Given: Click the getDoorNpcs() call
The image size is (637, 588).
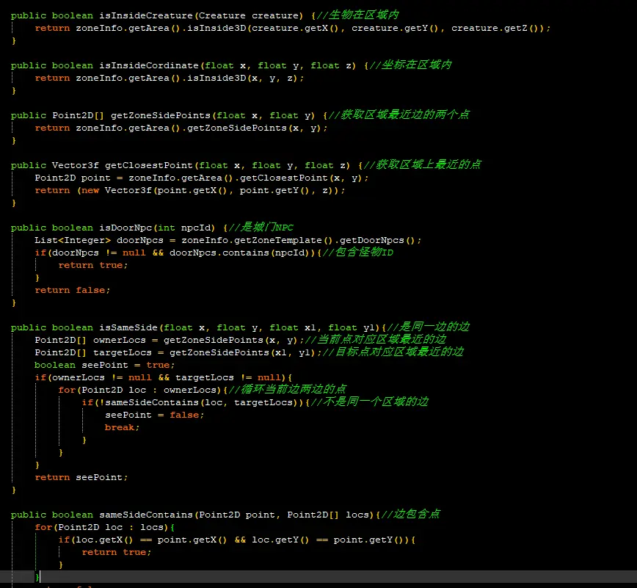Looking at the screenshot, I should pyautogui.click(x=377, y=240).
